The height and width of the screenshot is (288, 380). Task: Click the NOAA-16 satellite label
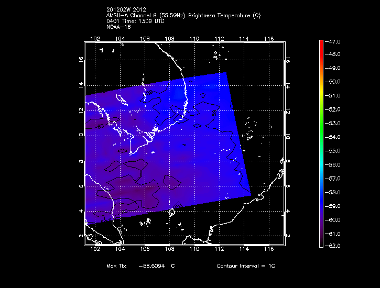[x=118, y=27]
